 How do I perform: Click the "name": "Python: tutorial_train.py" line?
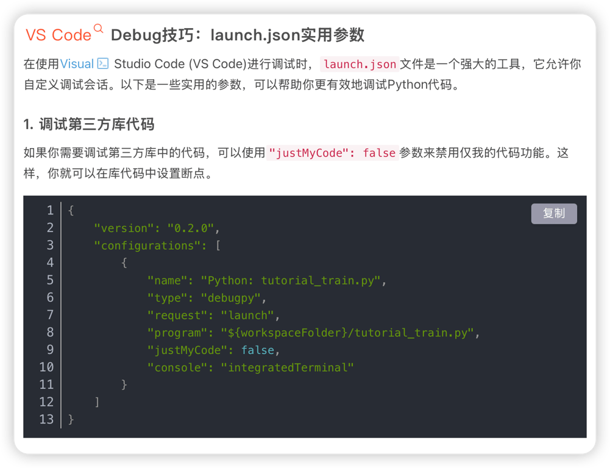click(x=266, y=280)
